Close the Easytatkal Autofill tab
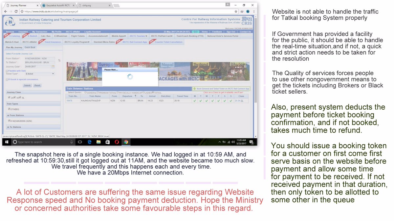The width and height of the screenshot is (394, 221). (74, 6)
